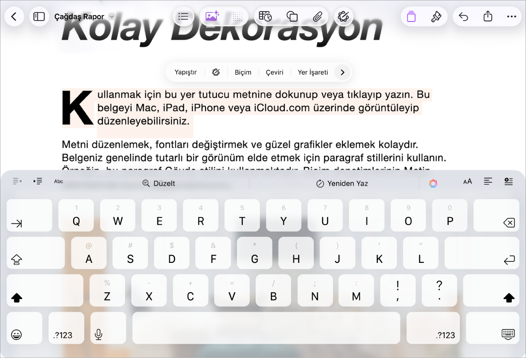Expand more popup menu options arrow

point(342,73)
